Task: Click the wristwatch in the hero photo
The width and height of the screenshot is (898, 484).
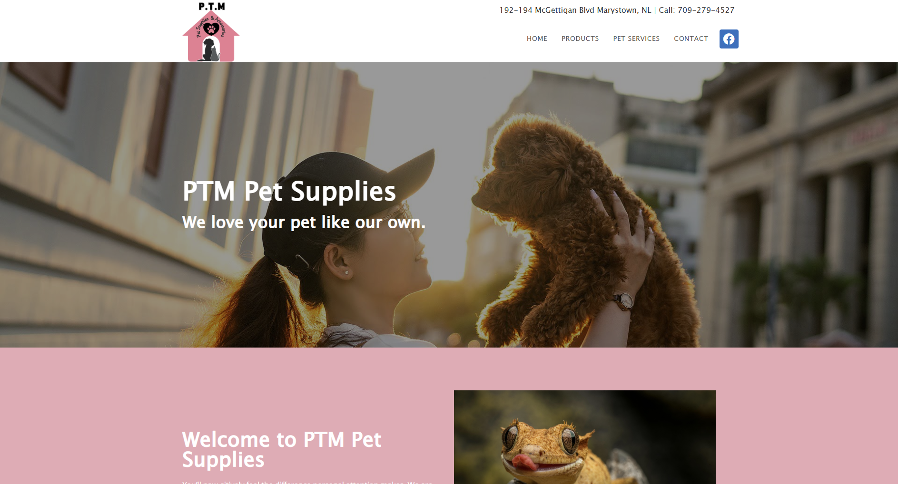Action: point(623,301)
